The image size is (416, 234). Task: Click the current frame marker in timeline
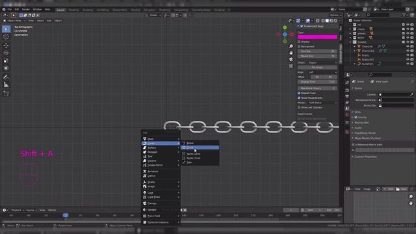tap(66, 215)
